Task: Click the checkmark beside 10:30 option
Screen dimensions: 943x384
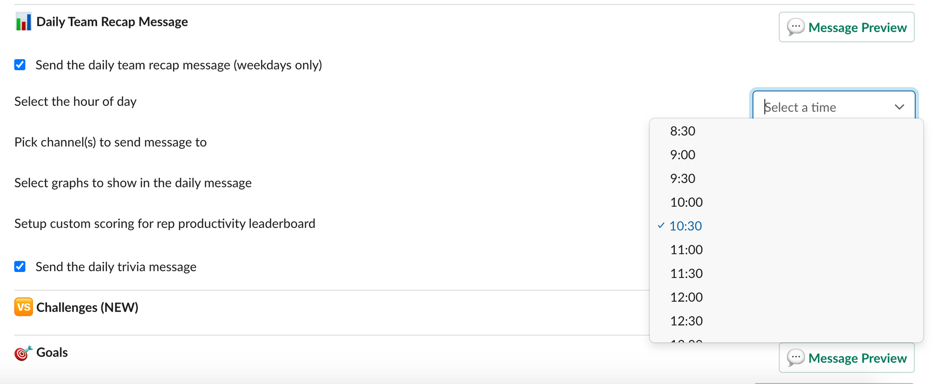Action: click(661, 225)
